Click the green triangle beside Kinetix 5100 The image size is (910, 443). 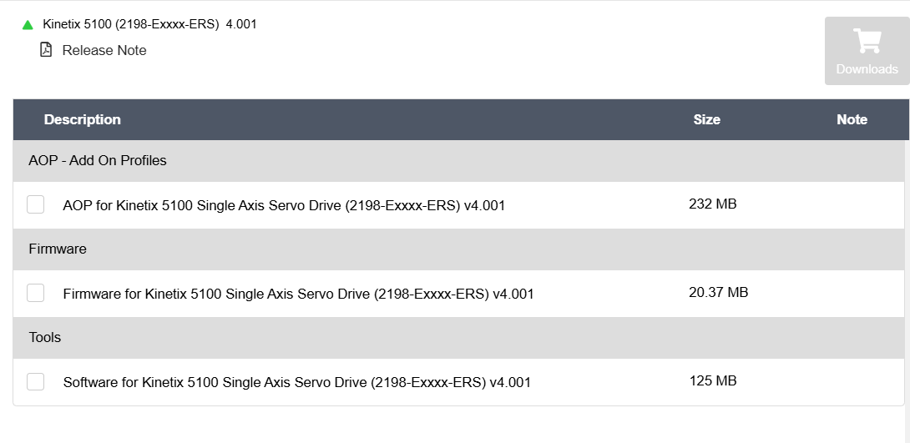click(28, 25)
